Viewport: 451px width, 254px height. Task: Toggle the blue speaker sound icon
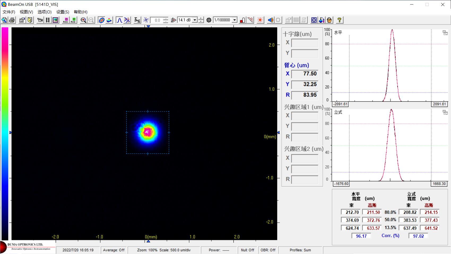270,20
